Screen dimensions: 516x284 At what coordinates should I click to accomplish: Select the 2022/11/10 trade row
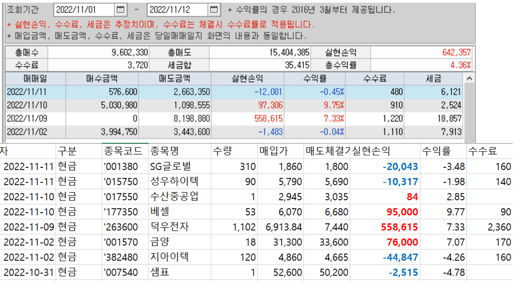click(235, 105)
